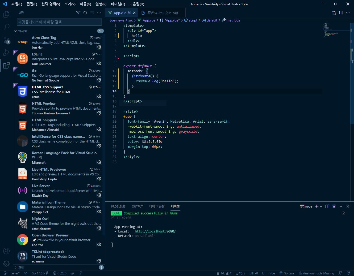Open the Search view in activity bar

point(6,27)
